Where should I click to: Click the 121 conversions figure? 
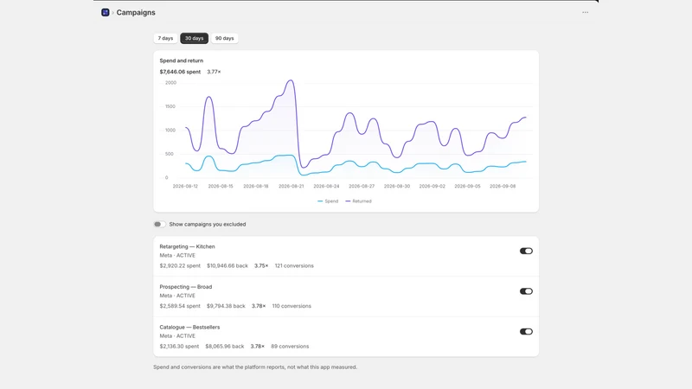click(x=294, y=266)
